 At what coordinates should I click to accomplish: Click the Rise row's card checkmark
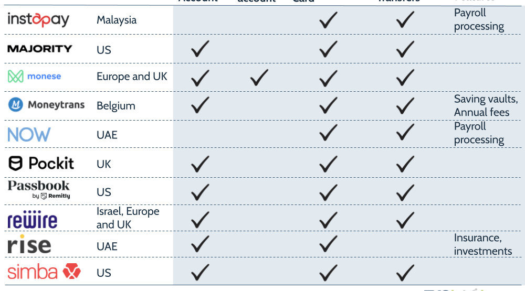(328, 244)
